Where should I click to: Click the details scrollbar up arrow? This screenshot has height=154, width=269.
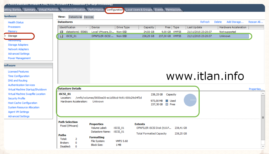(x=263, y=94)
